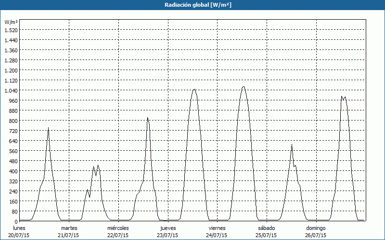Click the W/m² unit label on y-axis
The image size is (385, 240).
[11, 22]
